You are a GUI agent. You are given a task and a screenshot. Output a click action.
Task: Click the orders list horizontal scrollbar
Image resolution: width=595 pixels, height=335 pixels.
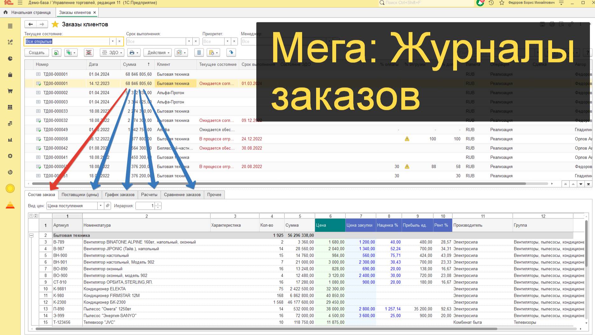tap(279, 184)
